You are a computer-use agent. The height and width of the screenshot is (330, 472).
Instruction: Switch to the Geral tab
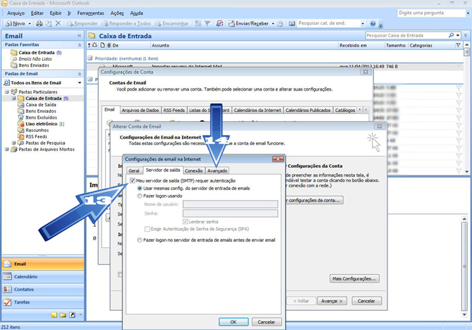[134, 170]
